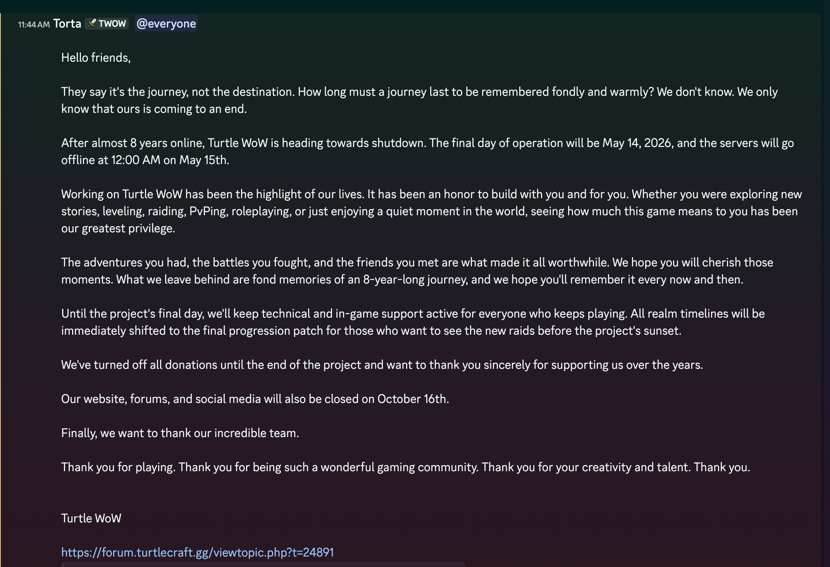This screenshot has width=830, height=567.
Task: Click the line about closing on October 16th
Action: (x=255, y=399)
